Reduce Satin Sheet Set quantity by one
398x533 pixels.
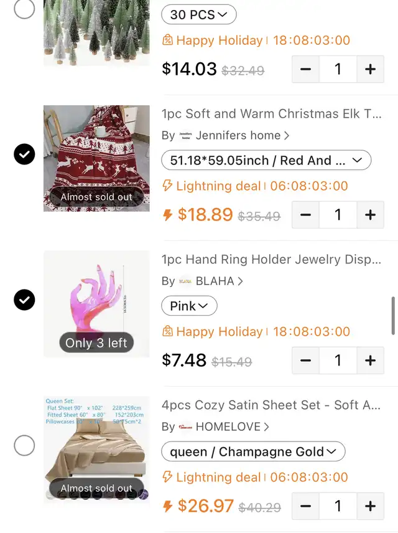point(305,506)
